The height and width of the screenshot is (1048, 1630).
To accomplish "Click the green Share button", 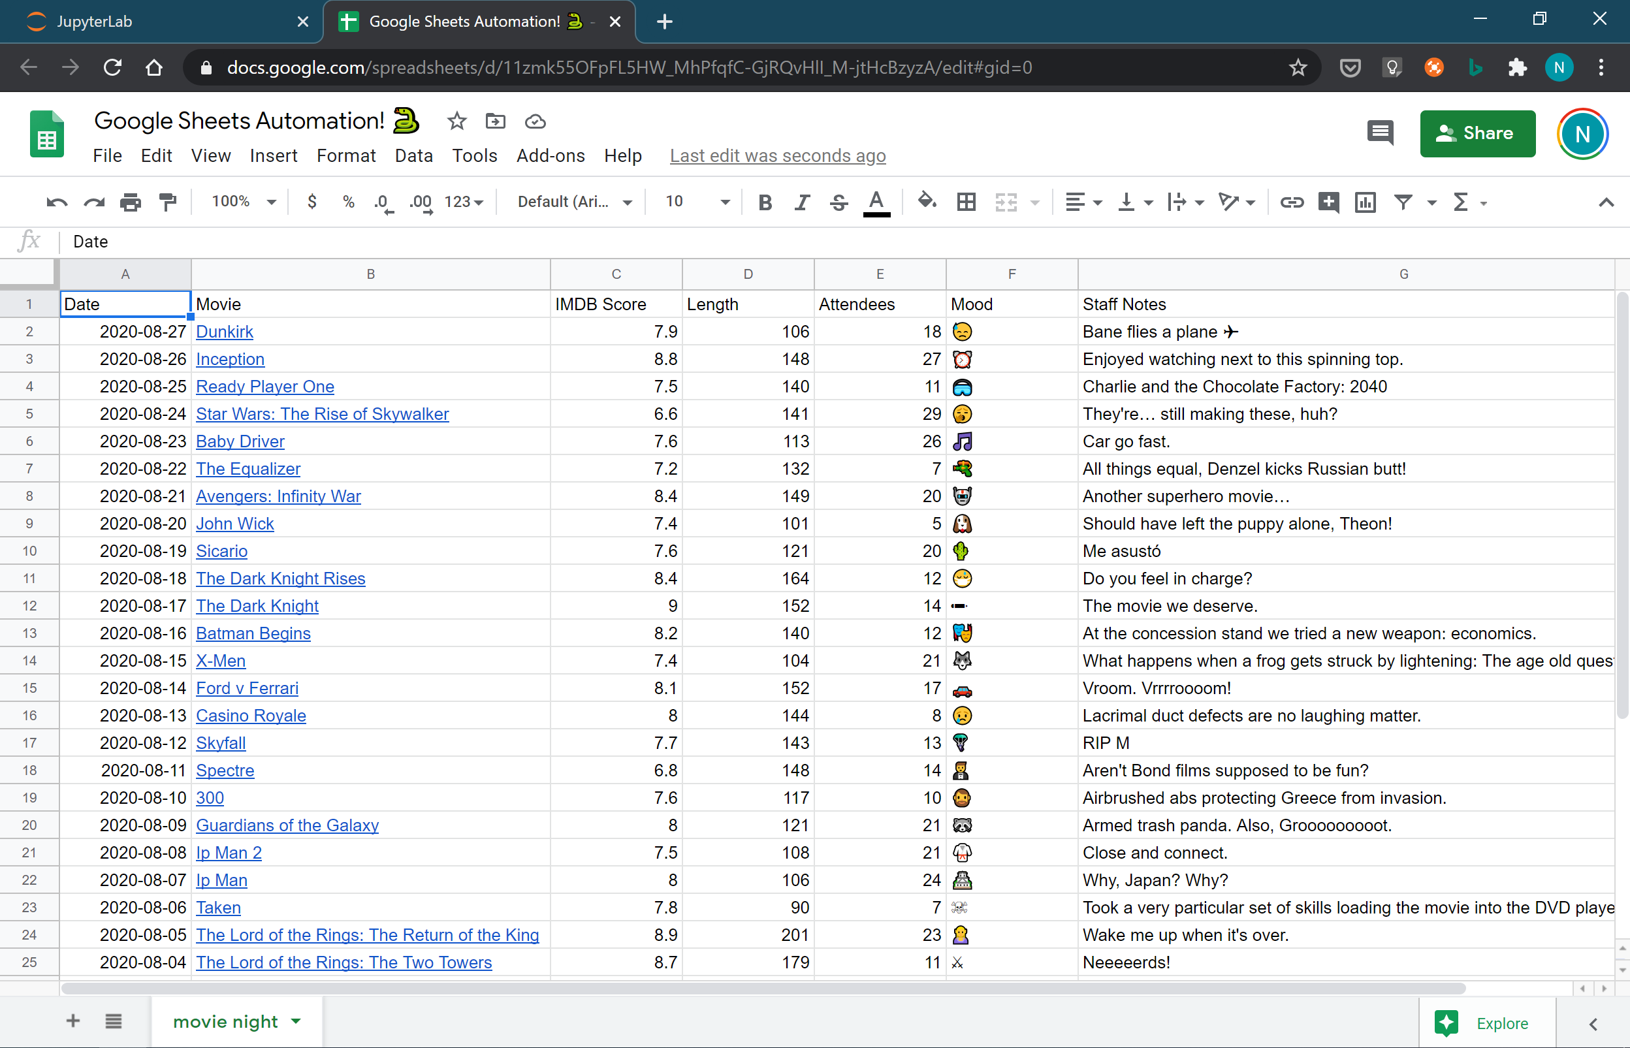I will tap(1477, 133).
